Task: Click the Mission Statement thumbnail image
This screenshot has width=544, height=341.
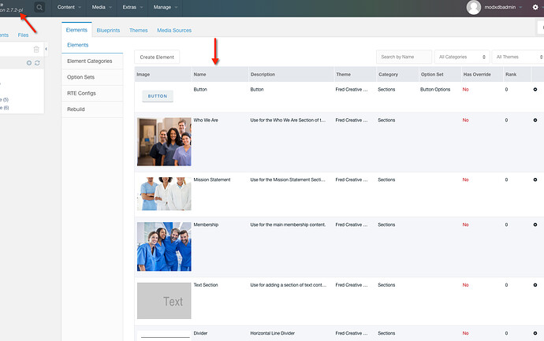Action: pos(164,194)
